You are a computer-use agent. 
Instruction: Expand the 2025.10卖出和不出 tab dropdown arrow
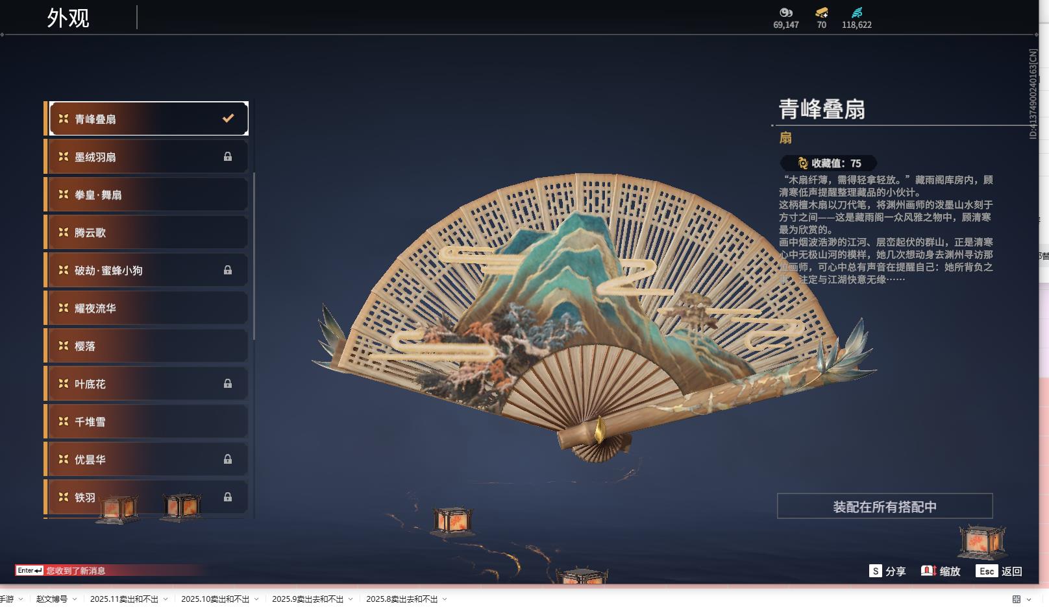pyautogui.click(x=256, y=599)
